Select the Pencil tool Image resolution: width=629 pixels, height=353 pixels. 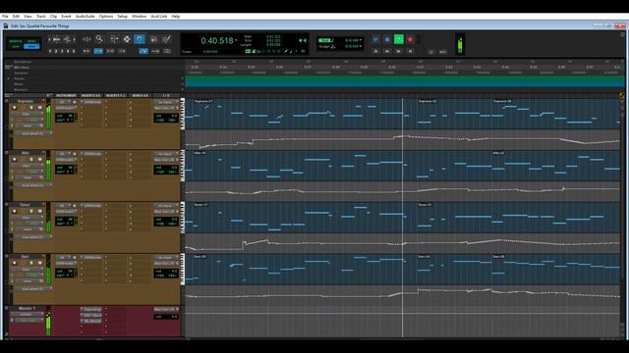pos(166,39)
